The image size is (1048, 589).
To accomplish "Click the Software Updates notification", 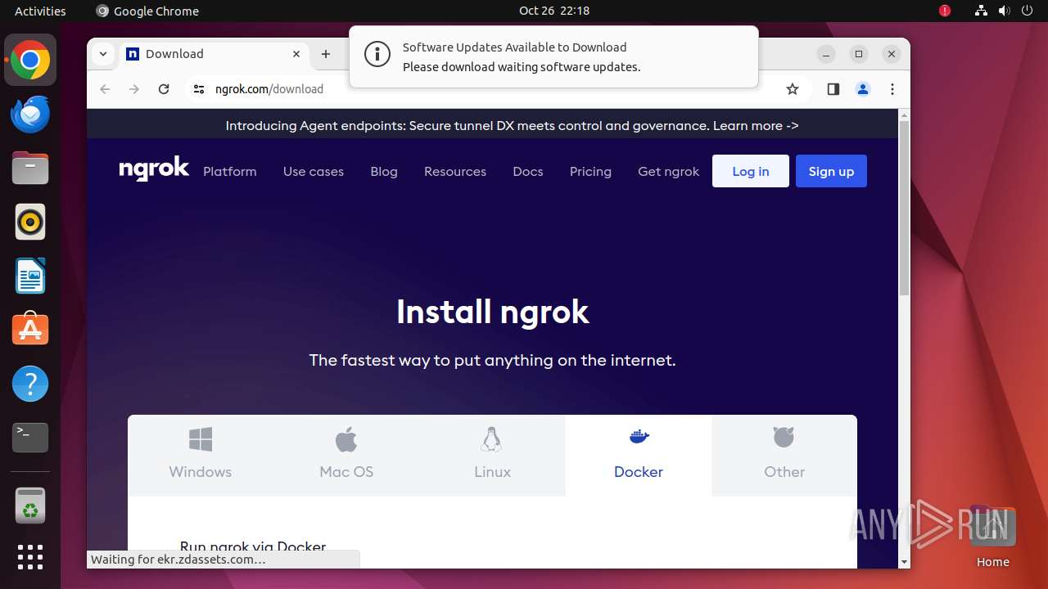I will pyautogui.click(x=553, y=56).
